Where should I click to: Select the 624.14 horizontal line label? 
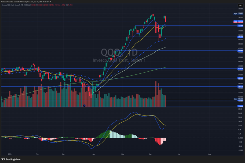coord(240,69)
